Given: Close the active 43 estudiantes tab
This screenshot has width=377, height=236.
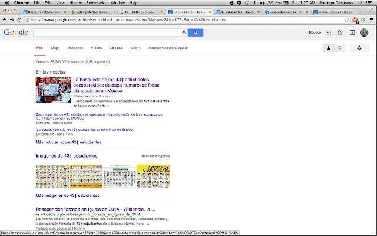Looking at the screenshot, I should point(210,12).
